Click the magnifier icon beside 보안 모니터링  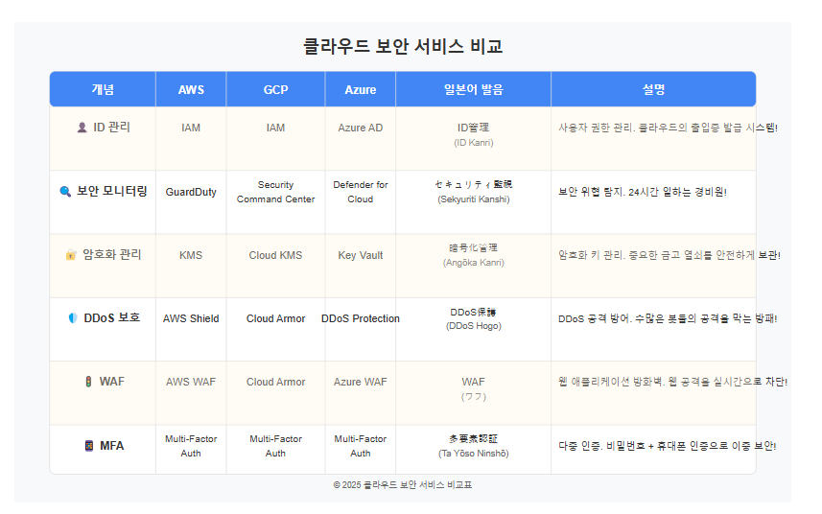click(x=65, y=191)
